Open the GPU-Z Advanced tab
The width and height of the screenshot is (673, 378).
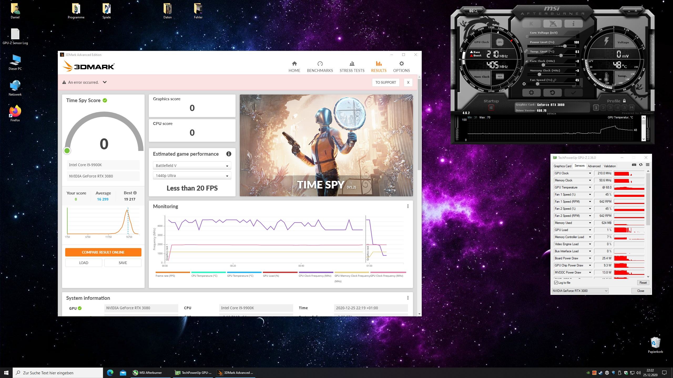click(594, 166)
